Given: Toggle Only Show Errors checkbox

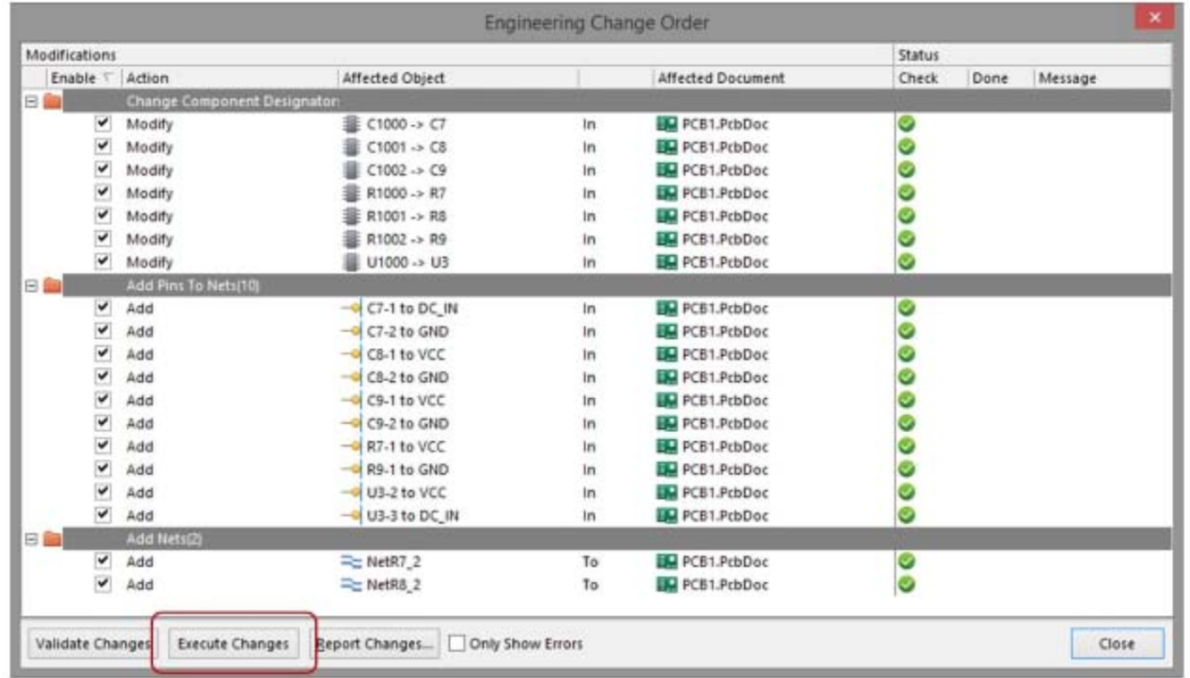Looking at the screenshot, I should 457,644.
